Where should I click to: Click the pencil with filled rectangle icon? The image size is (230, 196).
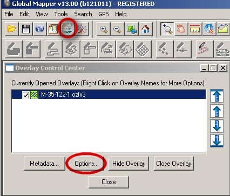point(32,49)
